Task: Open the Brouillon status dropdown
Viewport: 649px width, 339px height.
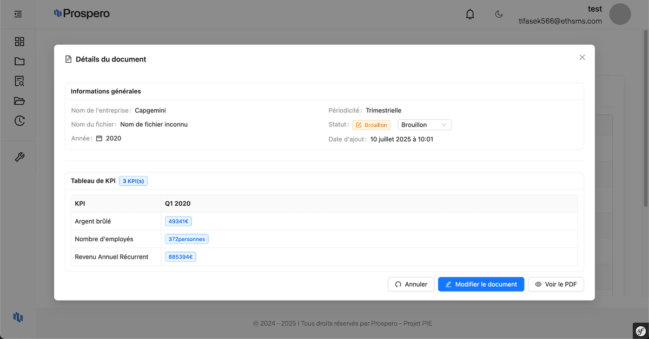Action: click(424, 125)
